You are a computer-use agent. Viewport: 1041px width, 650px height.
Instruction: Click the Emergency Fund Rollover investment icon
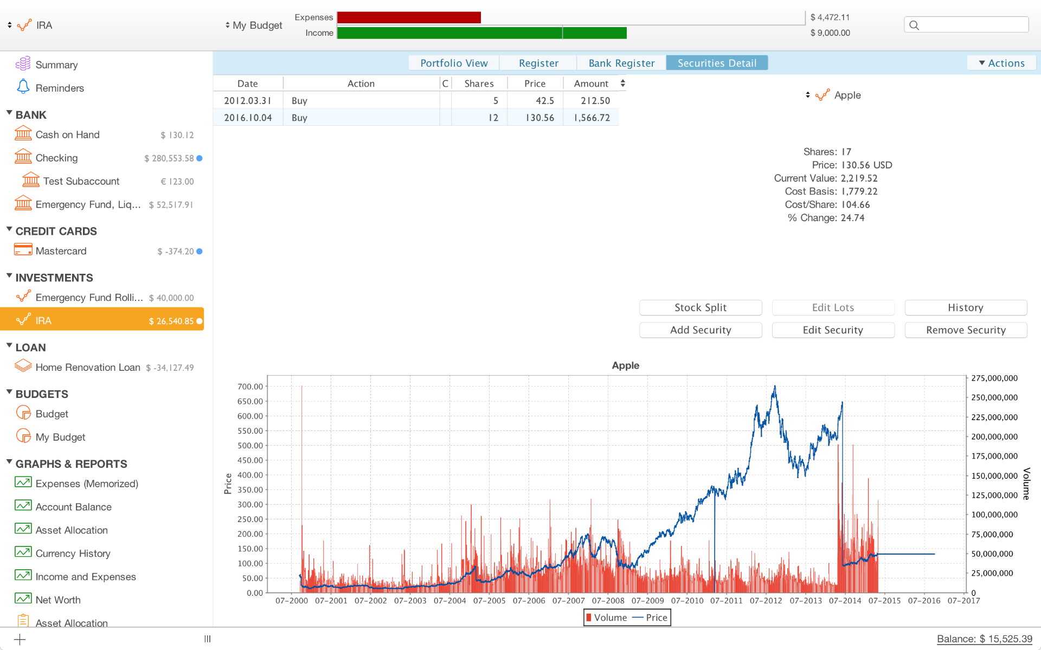pyautogui.click(x=23, y=297)
